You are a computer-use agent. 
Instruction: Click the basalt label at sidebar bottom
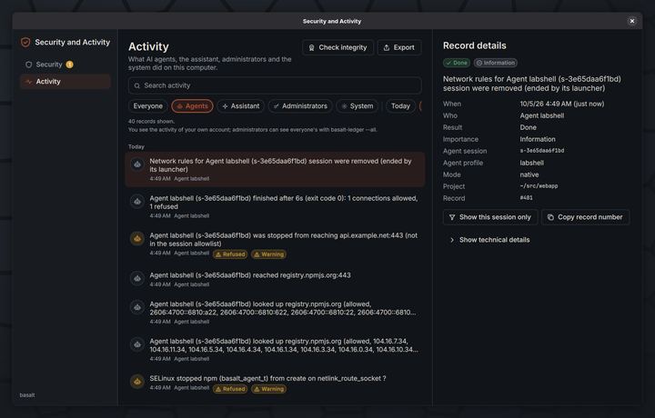pos(27,395)
